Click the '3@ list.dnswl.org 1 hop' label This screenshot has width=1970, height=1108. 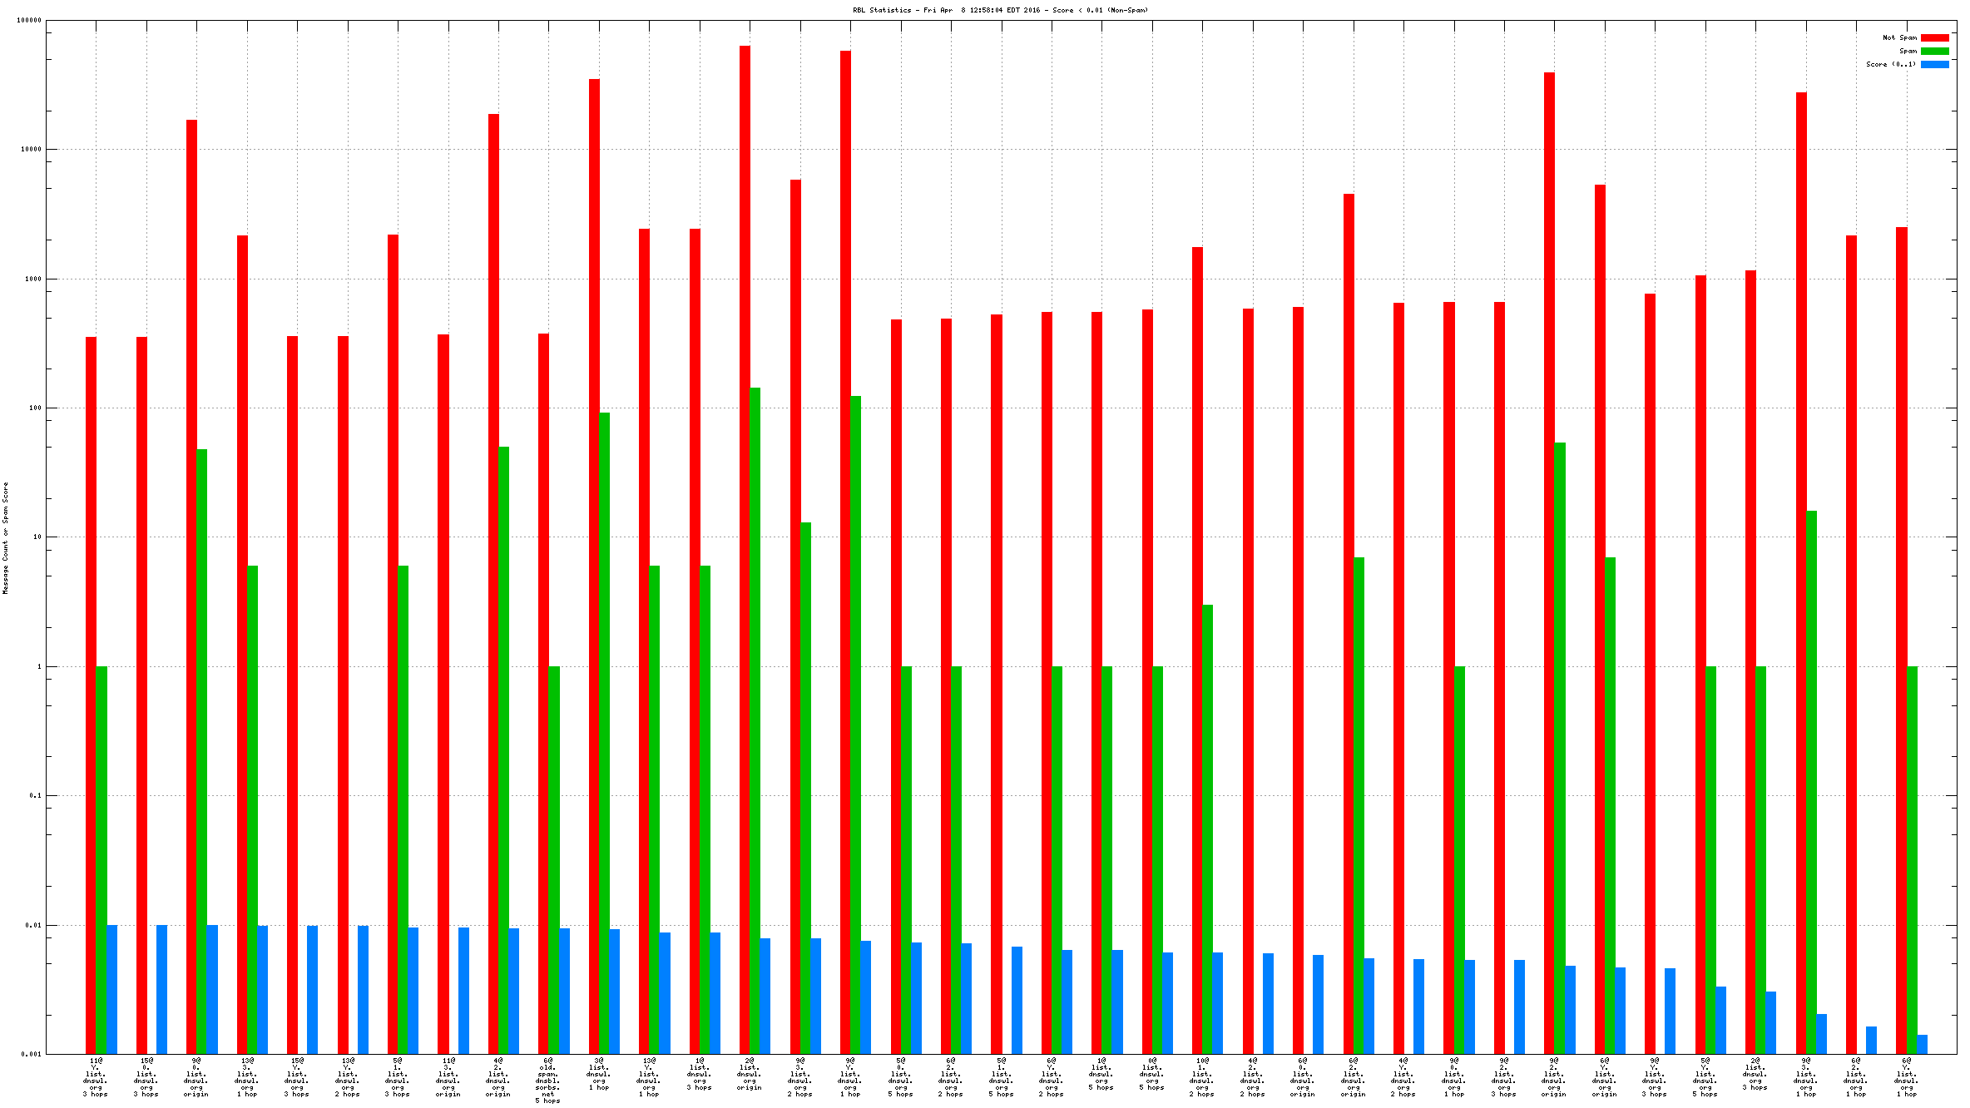[599, 1074]
